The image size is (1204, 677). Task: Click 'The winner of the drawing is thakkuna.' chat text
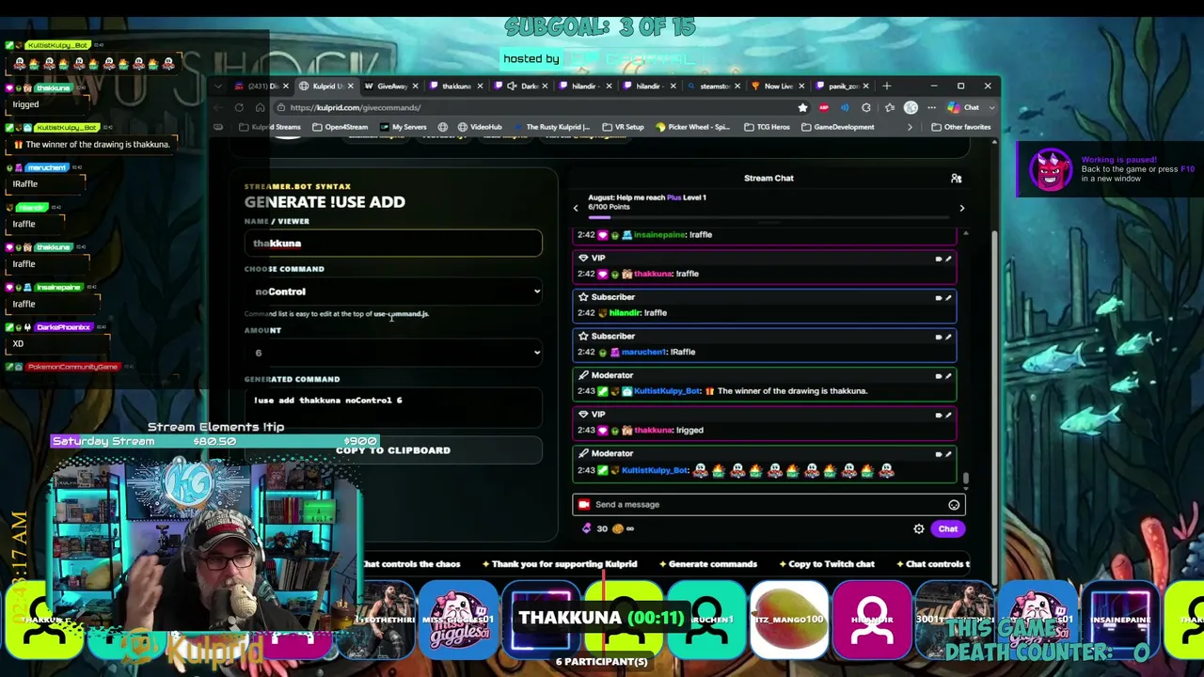coord(792,391)
